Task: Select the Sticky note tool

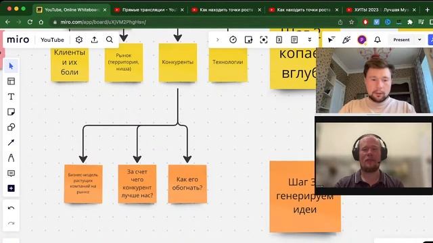Action: [11, 112]
